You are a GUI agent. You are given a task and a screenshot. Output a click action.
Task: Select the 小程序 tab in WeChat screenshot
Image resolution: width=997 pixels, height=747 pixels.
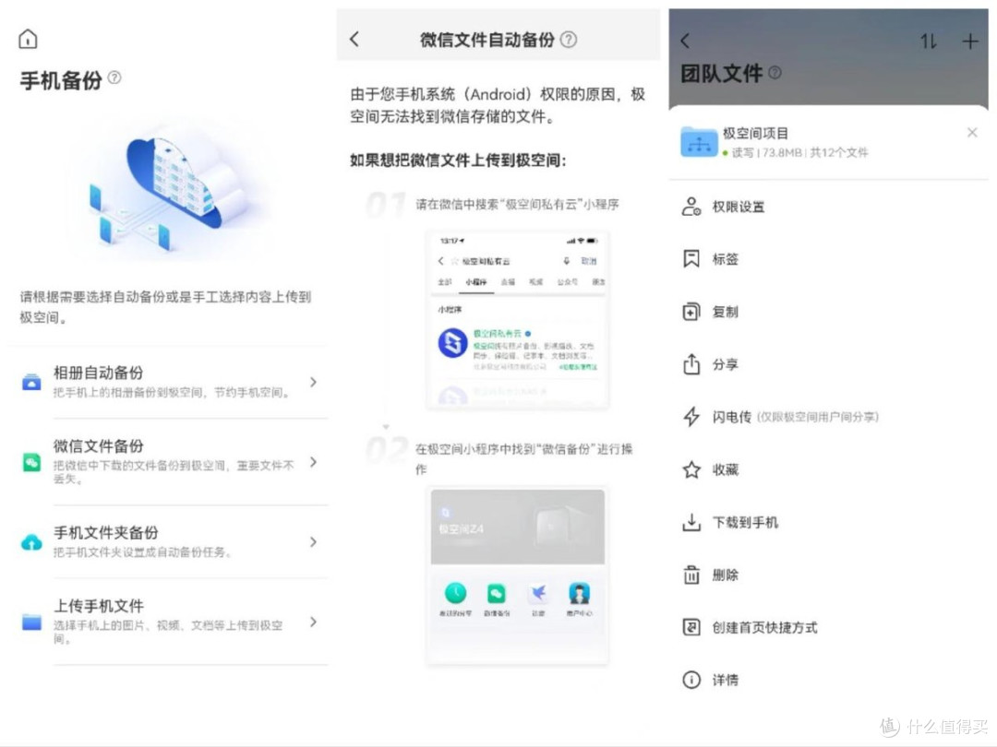pos(475,281)
